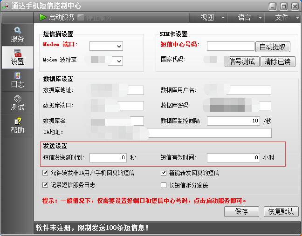Image resolution: width=302 pixels, height=236 pixels.
Task: Close the 通达手机短信控制中心 window
Action: click(x=295, y=7)
